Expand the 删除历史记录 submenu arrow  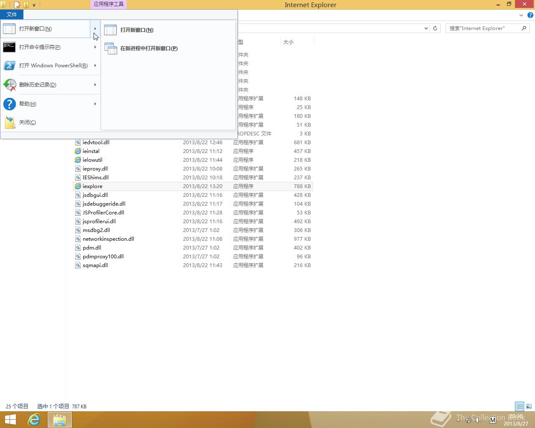[95, 85]
